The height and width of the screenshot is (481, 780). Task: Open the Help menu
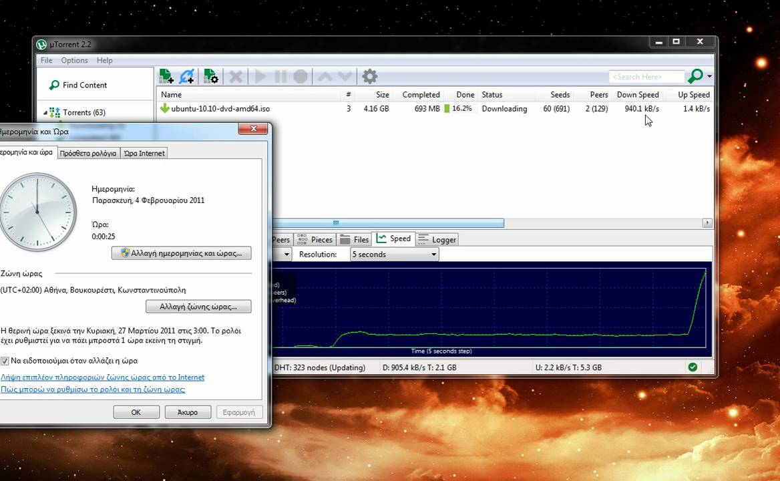[104, 60]
